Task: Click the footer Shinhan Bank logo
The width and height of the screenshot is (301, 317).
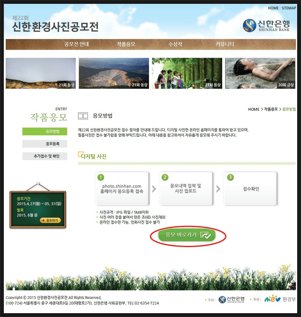Action: [x=232, y=299]
